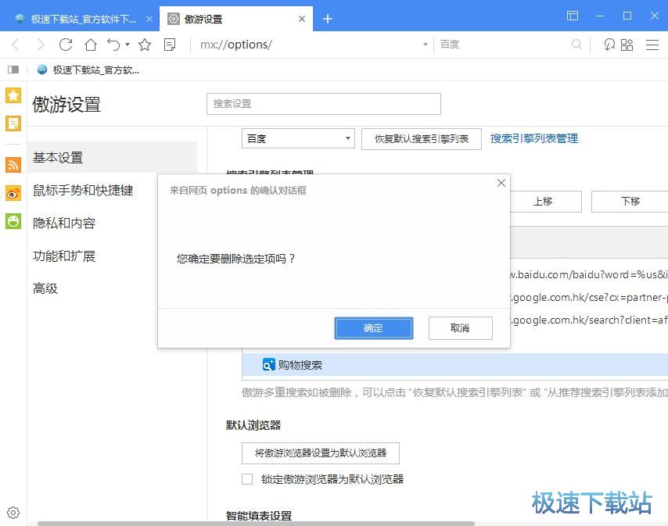668x526 pixels.
Task: Click the google.com.hk/cse URL entry
Action: click(589, 297)
